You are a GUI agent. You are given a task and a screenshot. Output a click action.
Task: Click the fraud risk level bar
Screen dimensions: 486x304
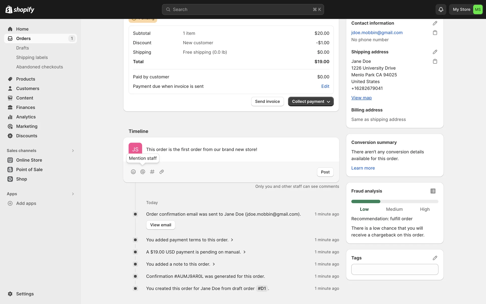tap(394, 201)
